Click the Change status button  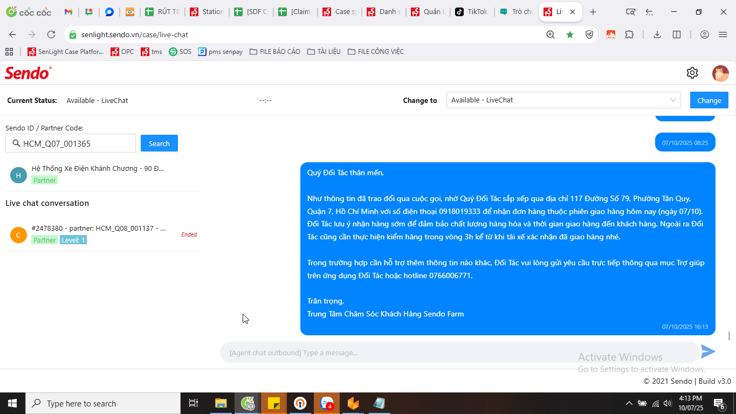pyautogui.click(x=709, y=100)
